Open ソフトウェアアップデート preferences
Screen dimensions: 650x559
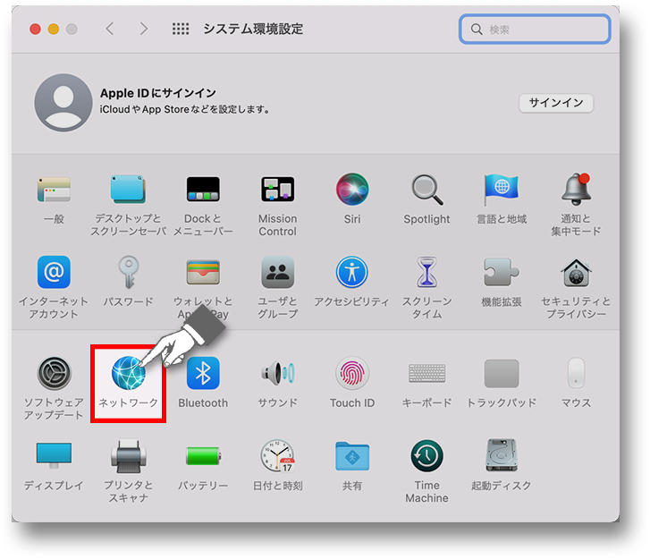point(54,373)
